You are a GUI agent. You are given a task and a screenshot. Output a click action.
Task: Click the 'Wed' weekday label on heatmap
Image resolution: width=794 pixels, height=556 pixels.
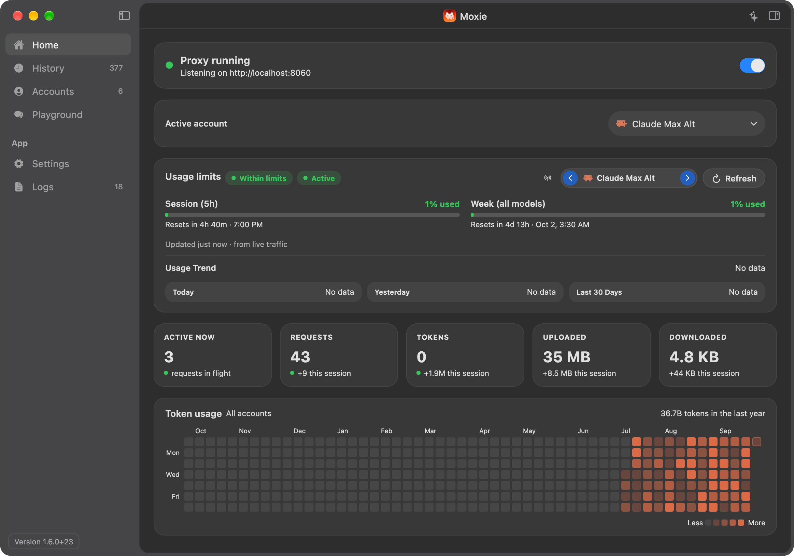173,474
